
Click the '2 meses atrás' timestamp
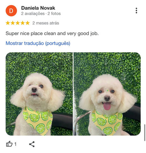point(46,23)
